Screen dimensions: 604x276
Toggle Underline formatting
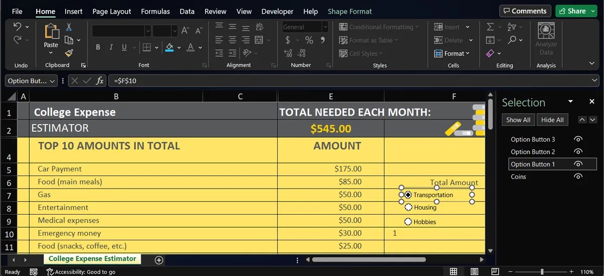[124, 47]
